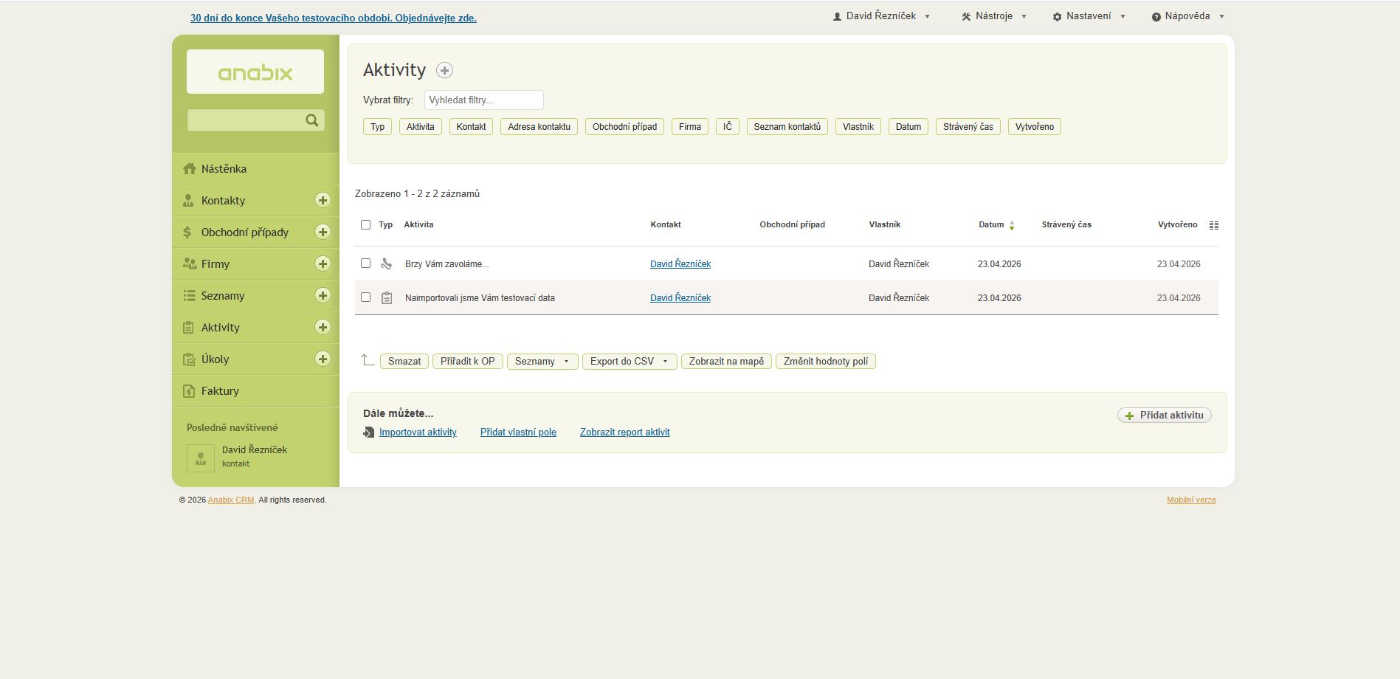Click phone icon in 'Brzy Vám zavoláme' row

click(x=386, y=263)
